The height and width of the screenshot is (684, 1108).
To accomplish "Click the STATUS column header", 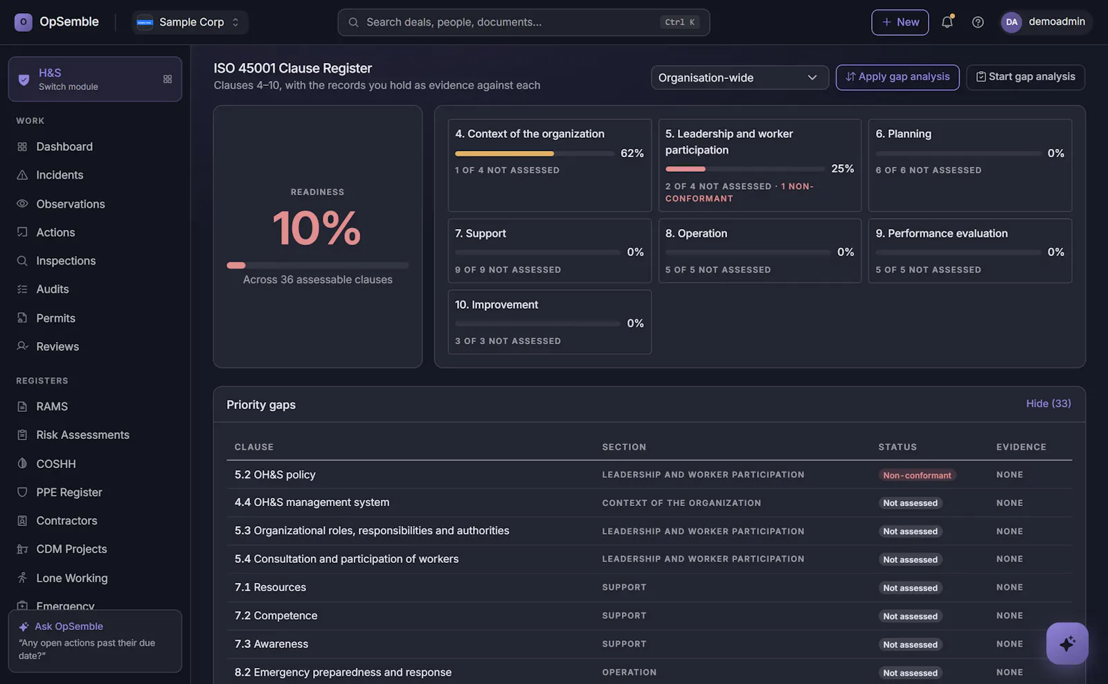I will pos(897,447).
